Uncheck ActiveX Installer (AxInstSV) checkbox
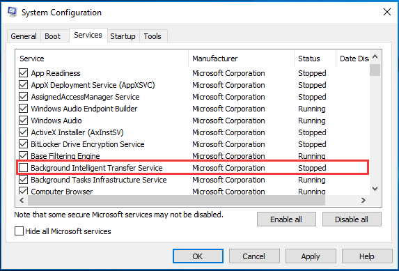The width and height of the screenshot is (399, 271). click(x=23, y=132)
